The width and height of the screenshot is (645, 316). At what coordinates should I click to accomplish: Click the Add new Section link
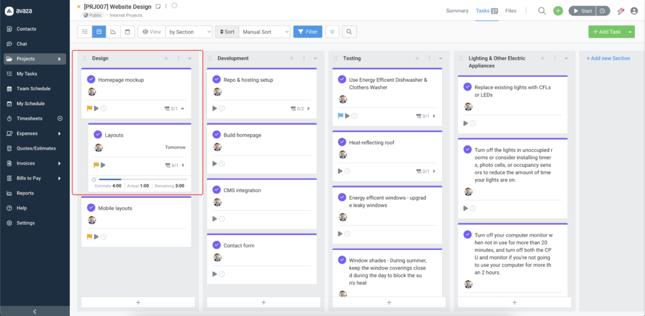pyautogui.click(x=608, y=59)
